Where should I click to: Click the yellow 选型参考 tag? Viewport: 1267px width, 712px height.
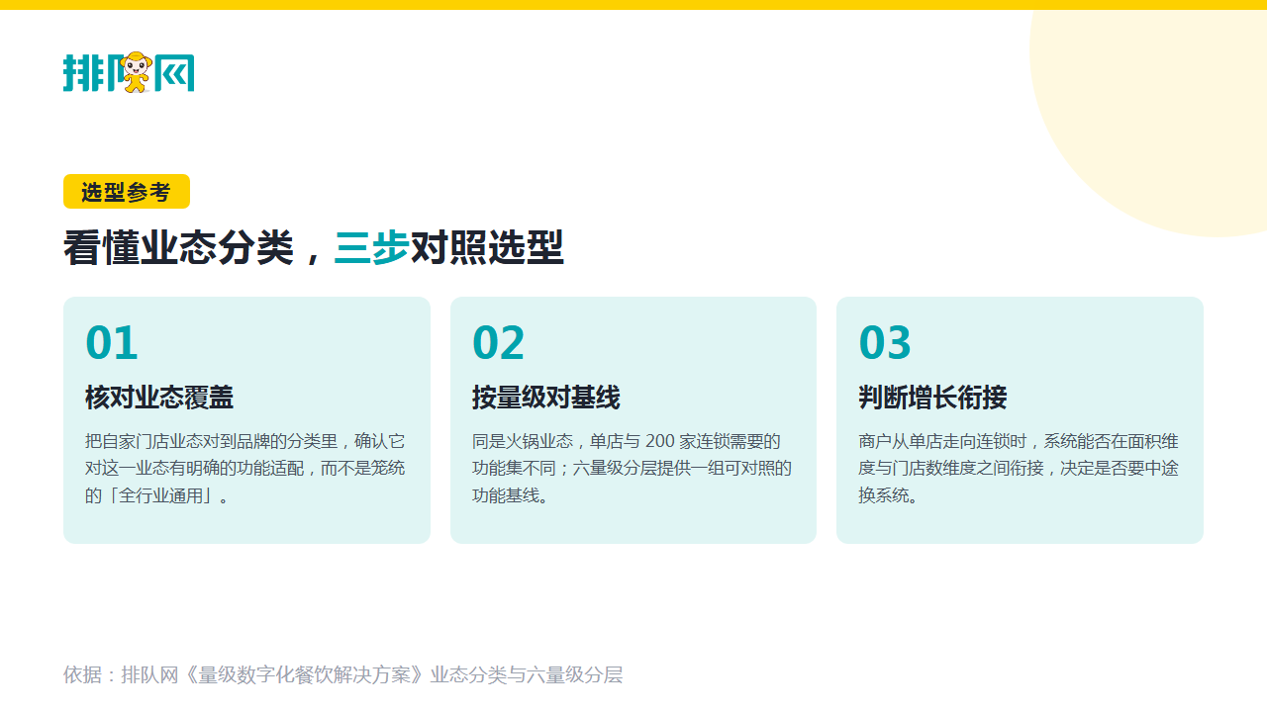tap(127, 192)
